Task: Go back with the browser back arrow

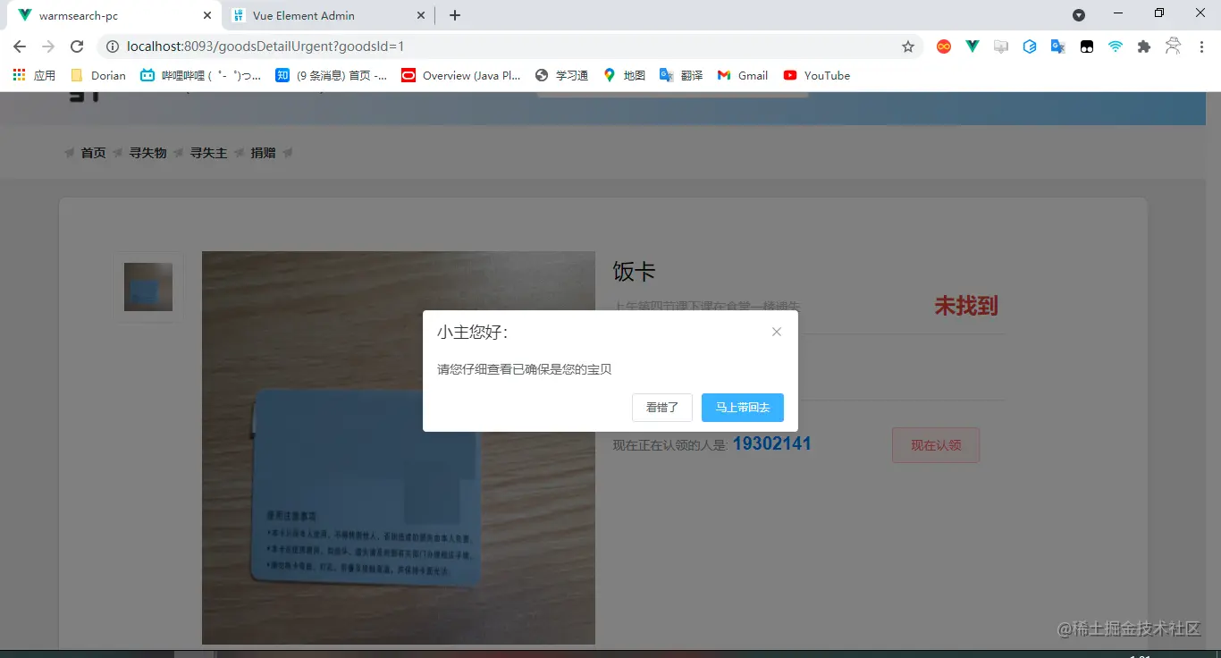Action: point(20,46)
